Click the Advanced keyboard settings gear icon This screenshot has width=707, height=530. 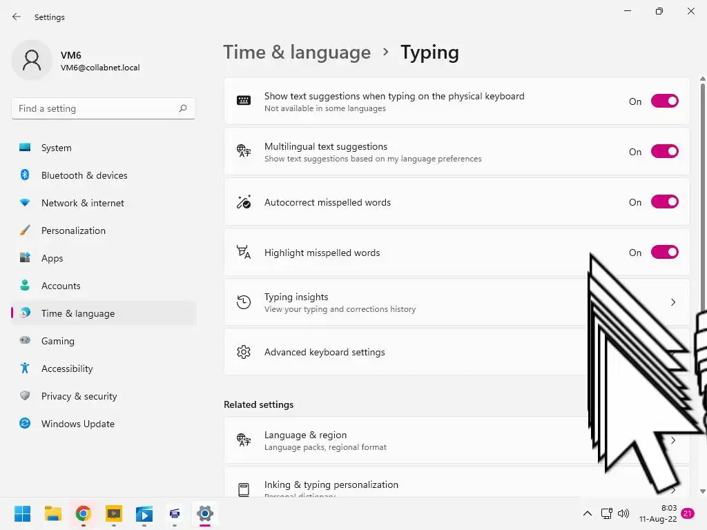click(244, 352)
